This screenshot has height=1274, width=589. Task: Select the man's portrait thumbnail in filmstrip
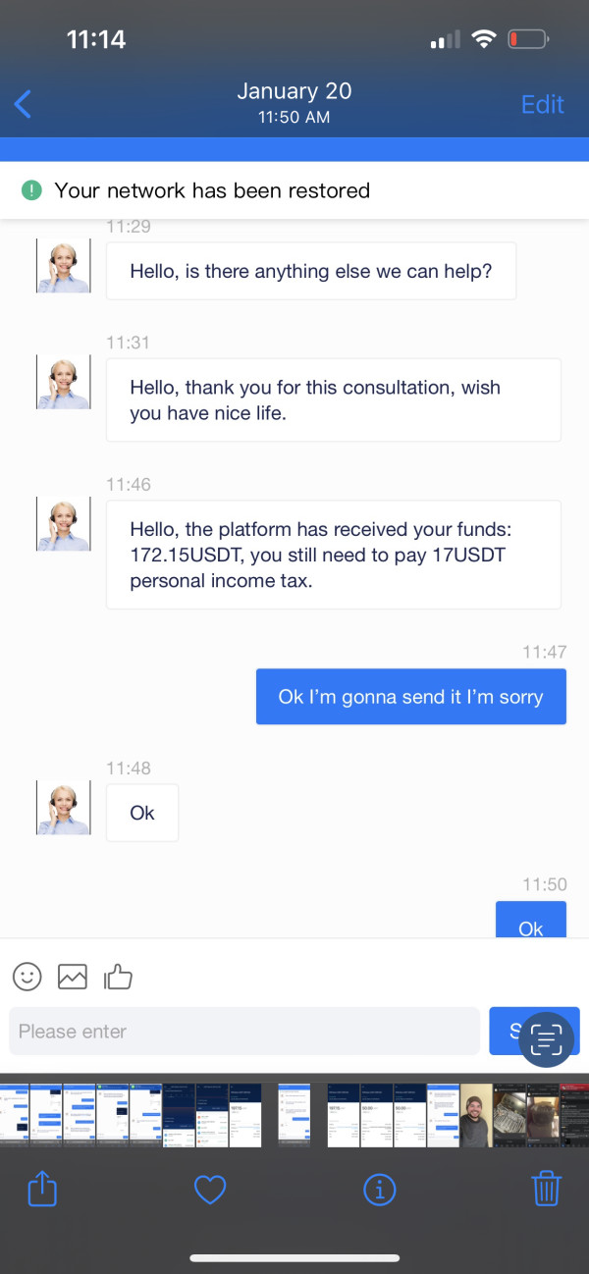[476, 1115]
